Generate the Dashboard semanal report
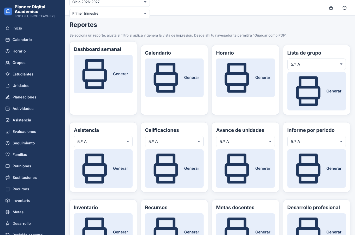Viewport: 355px width, 235px height. tap(103, 74)
